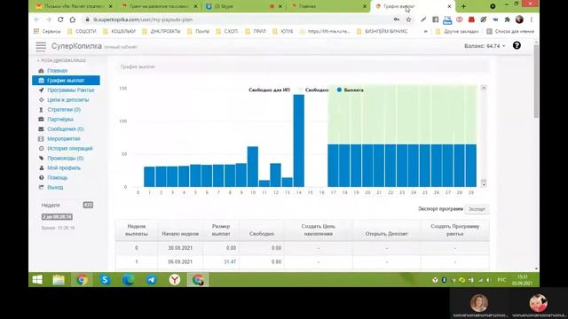Screen dimensions: 568x319
Task: Open Skype from the Windows taskbar
Action: click(105, 280)
